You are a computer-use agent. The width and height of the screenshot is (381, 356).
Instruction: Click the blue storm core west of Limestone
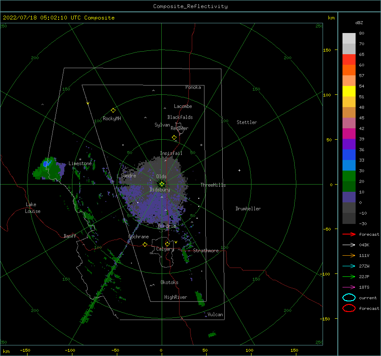(46, 163)
